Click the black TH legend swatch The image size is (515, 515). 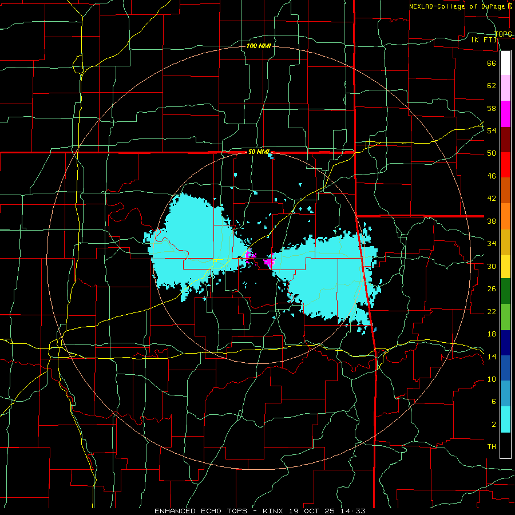[x=505, y=445]
